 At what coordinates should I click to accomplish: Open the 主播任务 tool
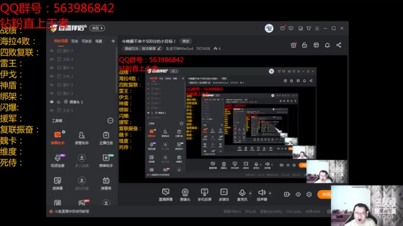[106, 138]
